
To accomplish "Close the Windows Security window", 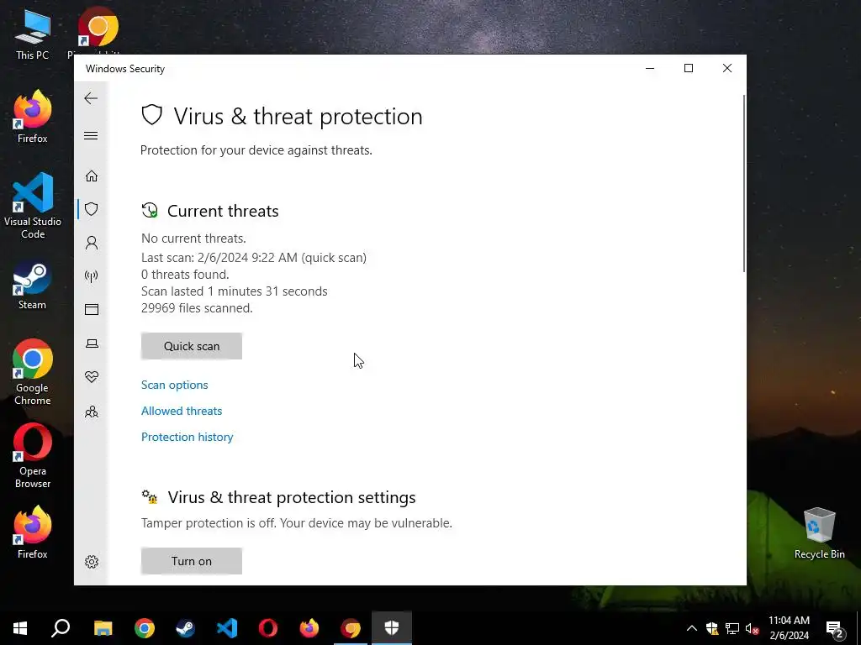I will point(727,68).
